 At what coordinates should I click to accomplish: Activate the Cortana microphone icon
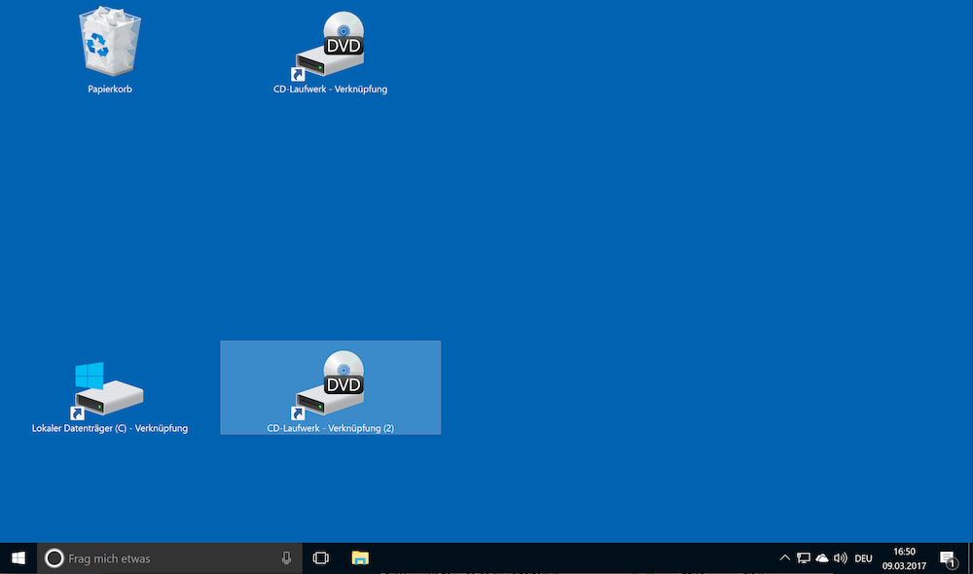[286, 557]
